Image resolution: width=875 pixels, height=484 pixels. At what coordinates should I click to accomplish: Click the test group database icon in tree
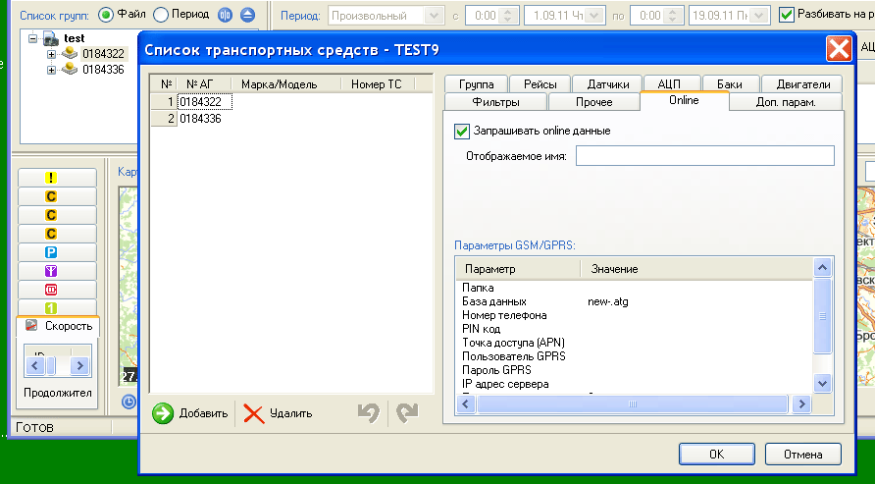tap(51, 38)
